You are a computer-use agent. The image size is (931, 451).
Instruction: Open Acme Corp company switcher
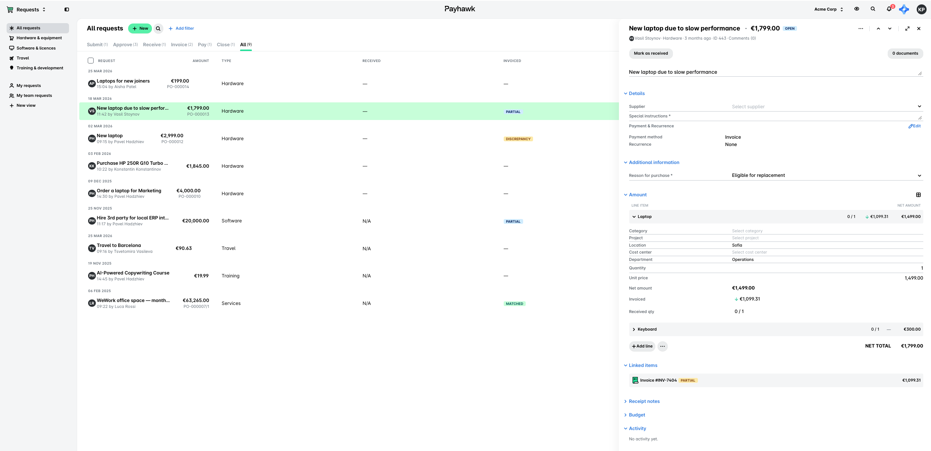click(x=829, y=10)
